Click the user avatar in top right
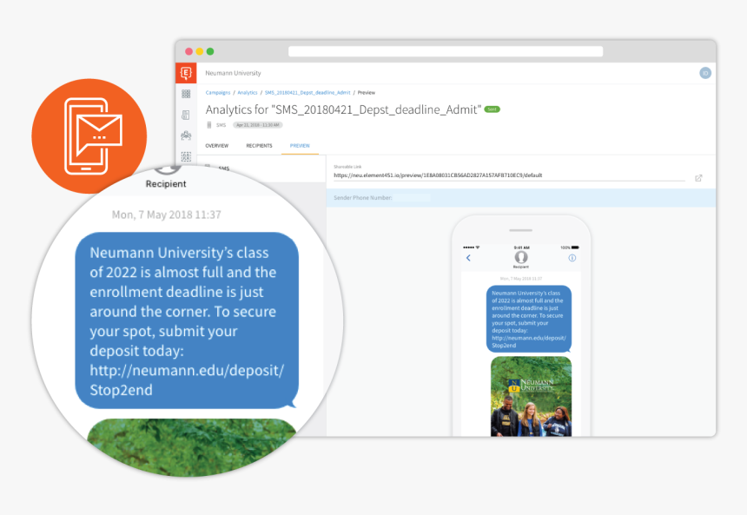This screenshot has width=747, height=515. point(705,73)
